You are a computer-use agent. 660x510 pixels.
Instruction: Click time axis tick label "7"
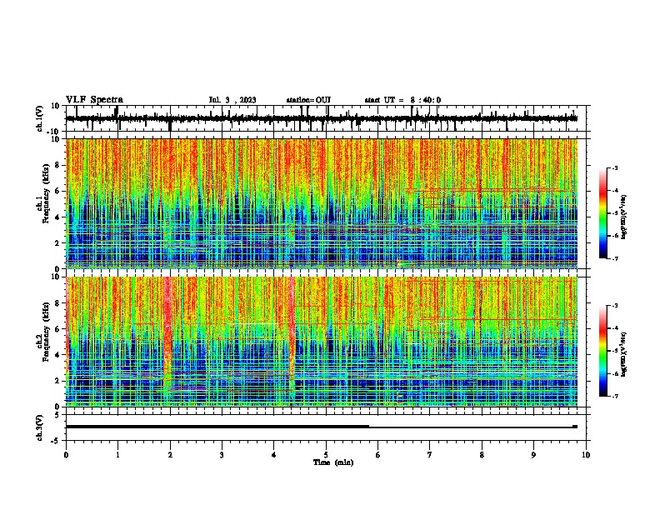430,455
